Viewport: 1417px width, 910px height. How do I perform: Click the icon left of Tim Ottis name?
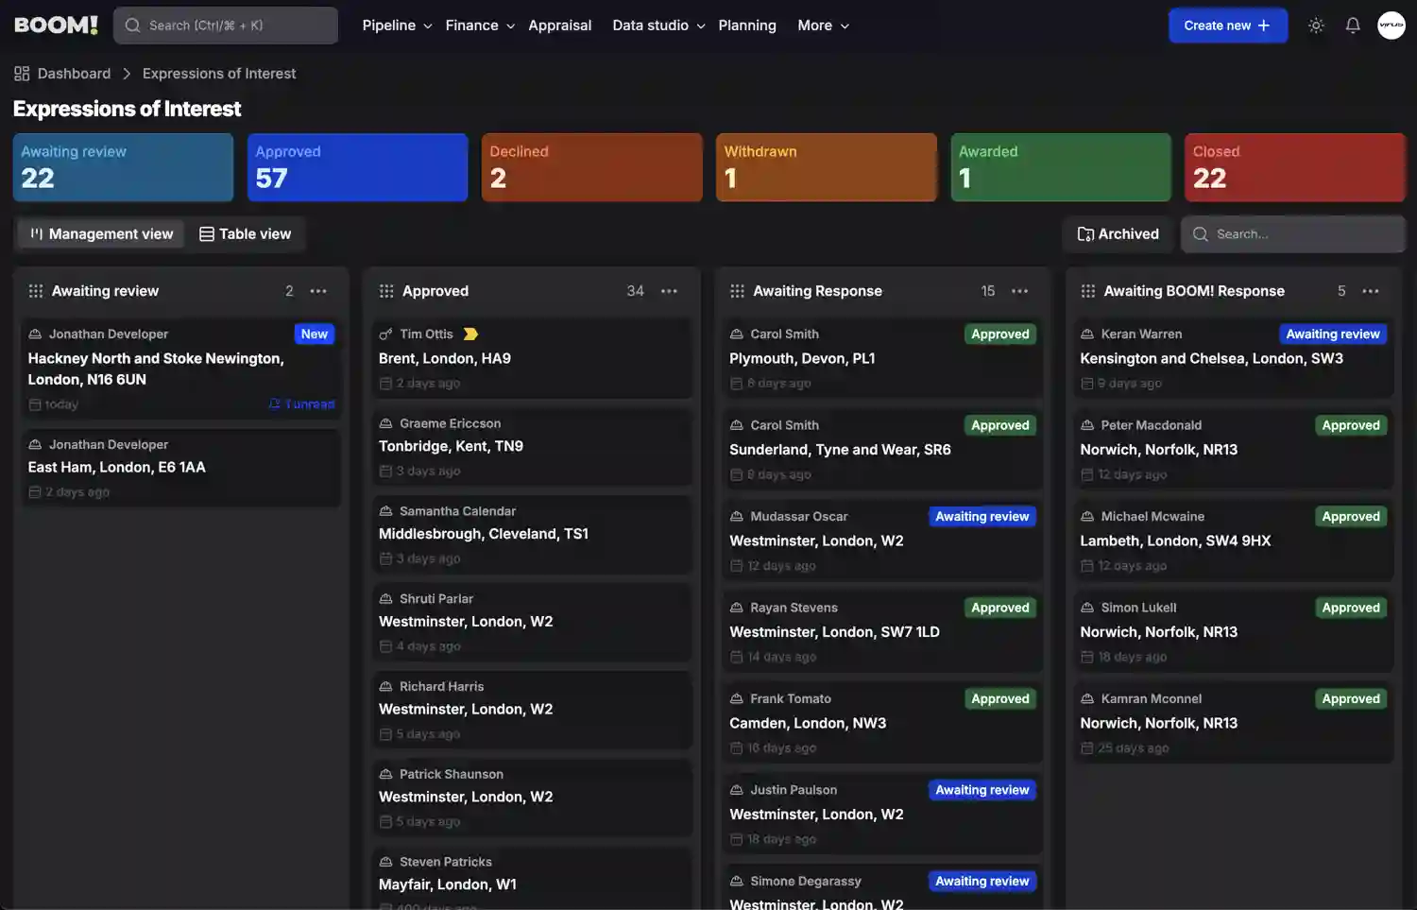385,334
